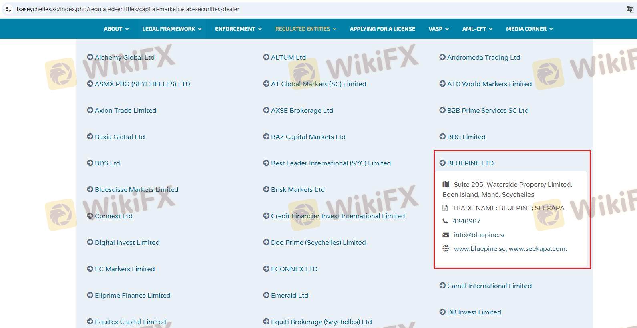Go to APPLYING FOR A LICENSE page
This screenshot has width=637, height=328.
382,29
